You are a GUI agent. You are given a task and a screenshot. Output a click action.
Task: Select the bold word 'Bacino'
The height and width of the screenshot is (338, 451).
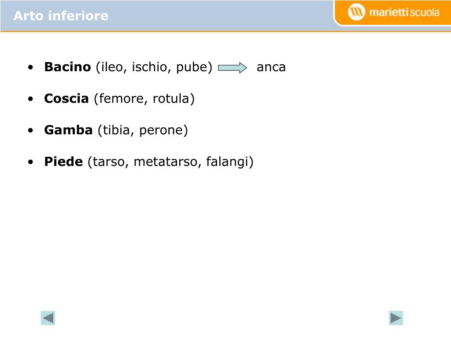67,67
